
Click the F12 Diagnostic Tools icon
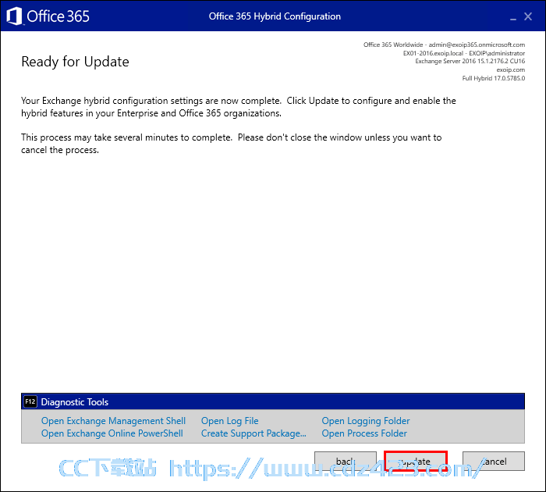coord(30,401)
